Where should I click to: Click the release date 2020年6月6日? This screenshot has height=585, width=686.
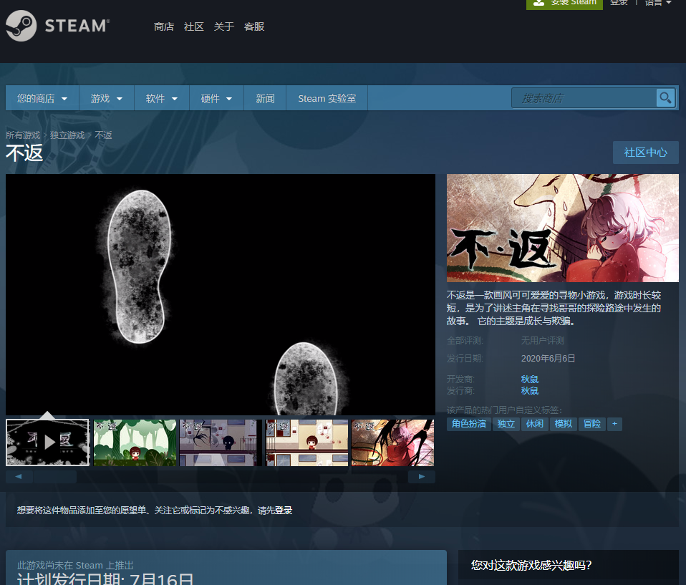point(548,358)
